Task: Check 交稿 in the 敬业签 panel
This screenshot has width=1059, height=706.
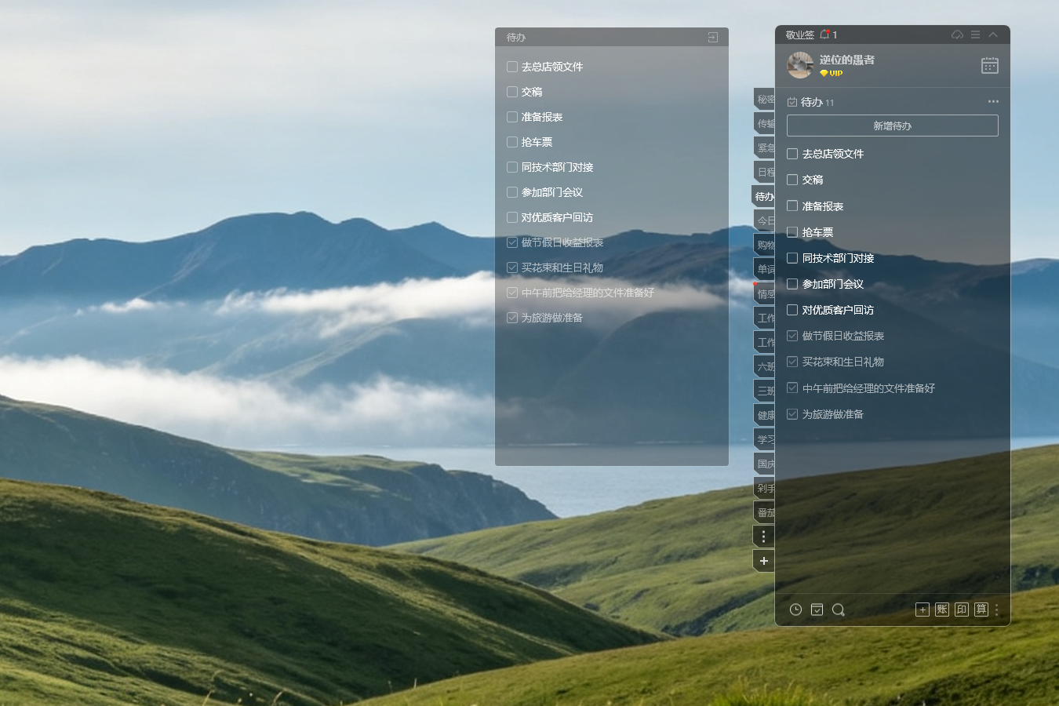Action: tap(792, 180)
